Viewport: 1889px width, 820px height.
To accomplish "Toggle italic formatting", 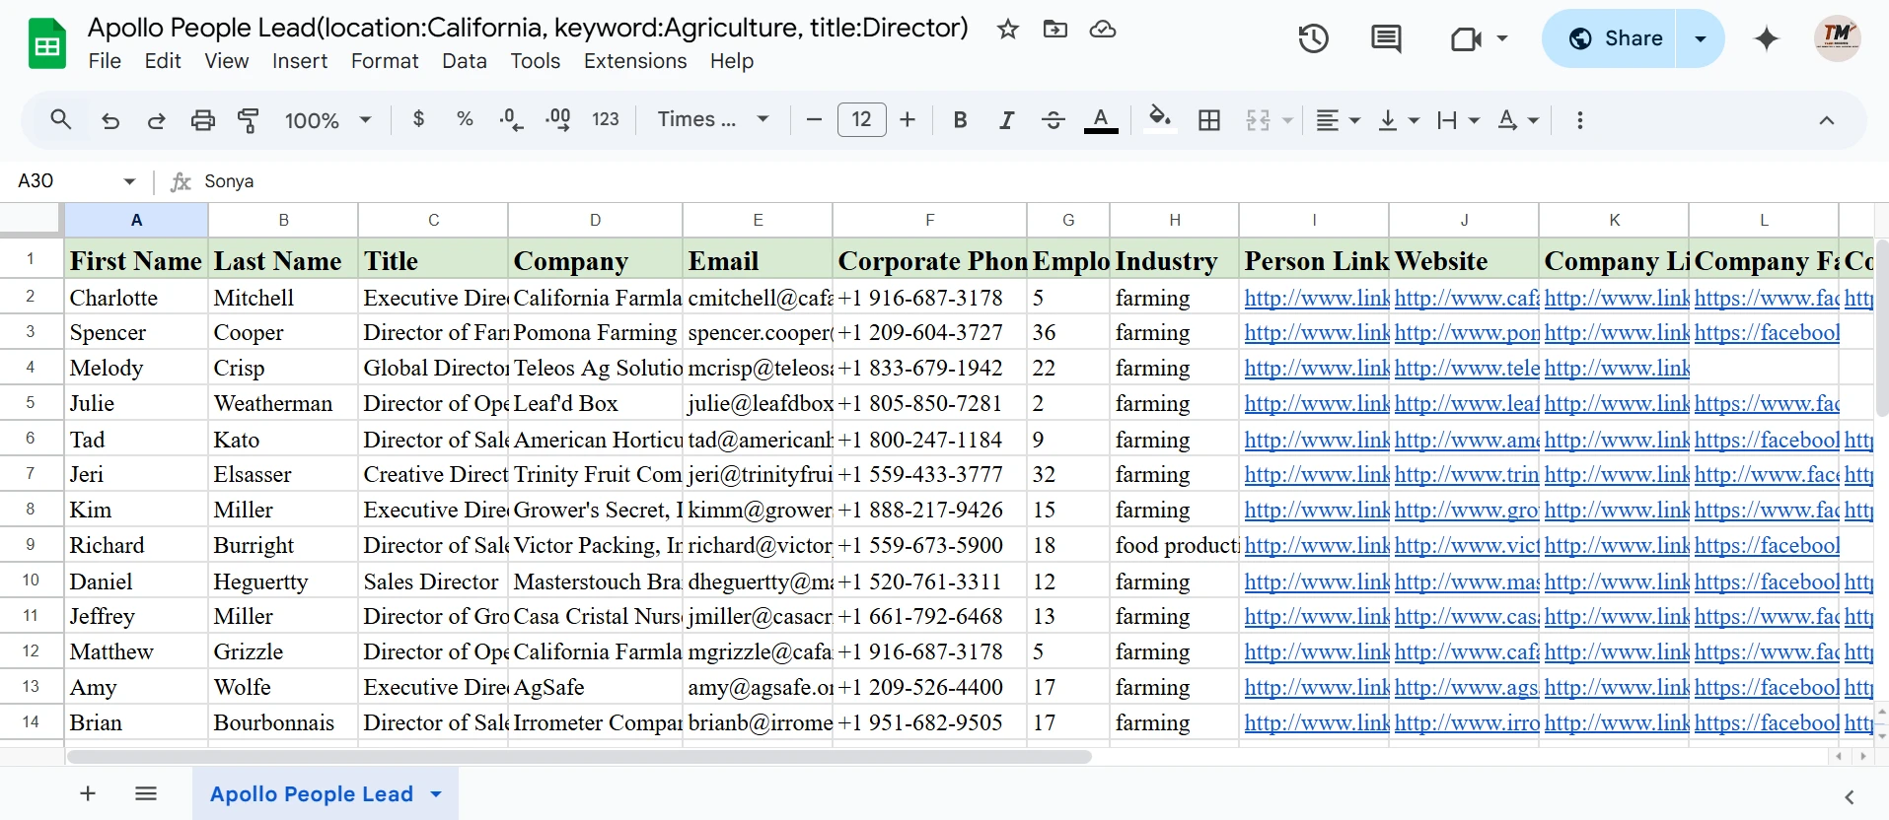I will pos(1006,119).
